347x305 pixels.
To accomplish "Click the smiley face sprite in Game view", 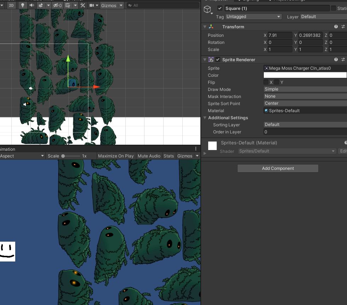I will [7, 252].
